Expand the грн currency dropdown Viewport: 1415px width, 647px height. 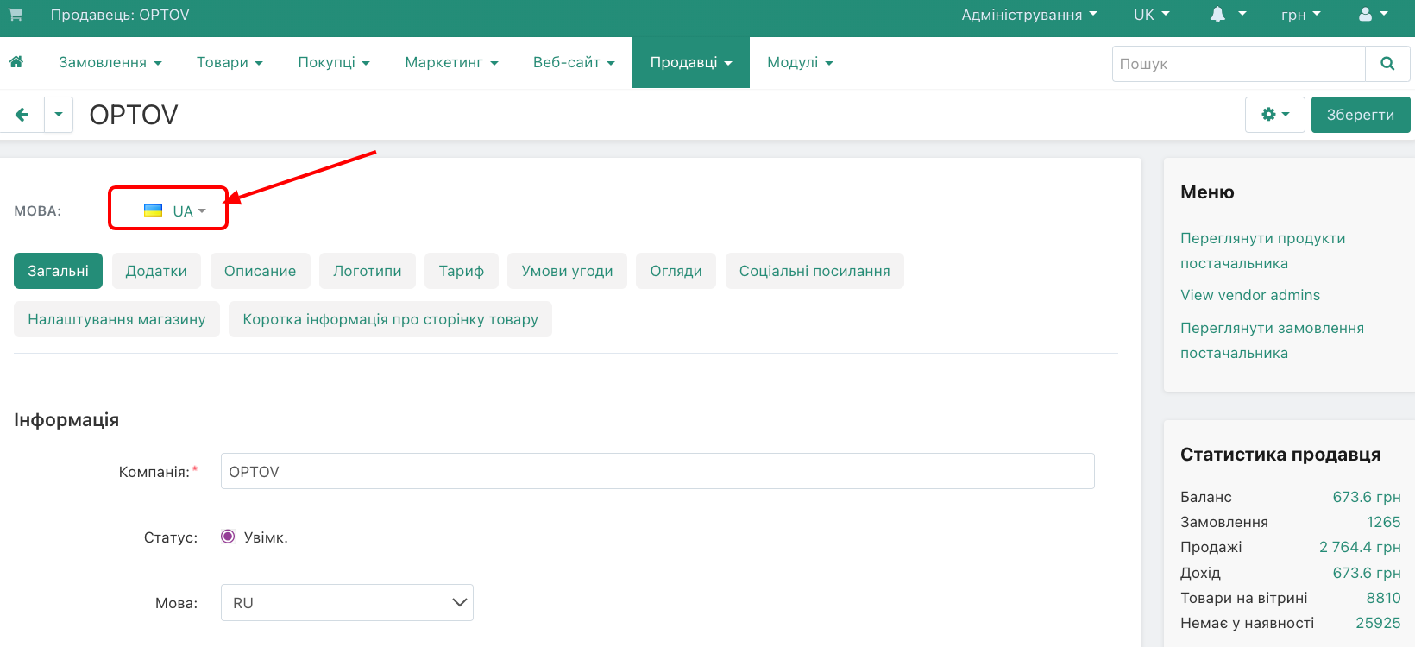1300,15
